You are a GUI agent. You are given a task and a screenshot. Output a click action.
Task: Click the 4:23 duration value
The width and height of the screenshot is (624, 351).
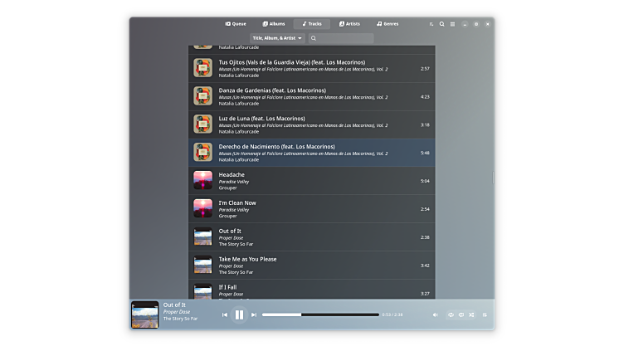pyautogui.click(x=425, y=97)
